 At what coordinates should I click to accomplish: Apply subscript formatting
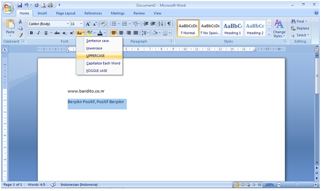pyautogui.click(x=65, y=33)
